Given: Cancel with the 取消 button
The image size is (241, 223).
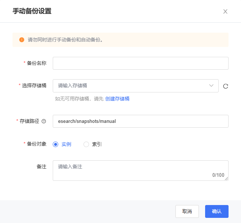Looking at the screenshot, I should coord(187,211).
